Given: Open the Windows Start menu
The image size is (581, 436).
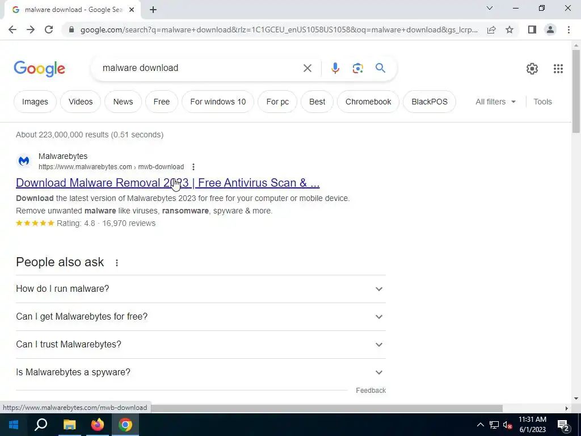Looking at the screenshot, I should (14, 425).
